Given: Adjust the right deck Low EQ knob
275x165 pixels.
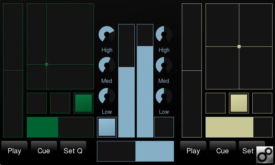Looking at the screenshot, I should 164,96.
